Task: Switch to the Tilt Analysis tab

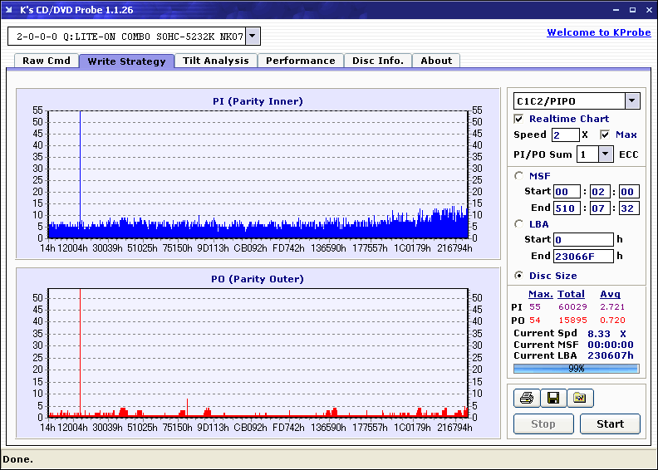Action: 215,61
